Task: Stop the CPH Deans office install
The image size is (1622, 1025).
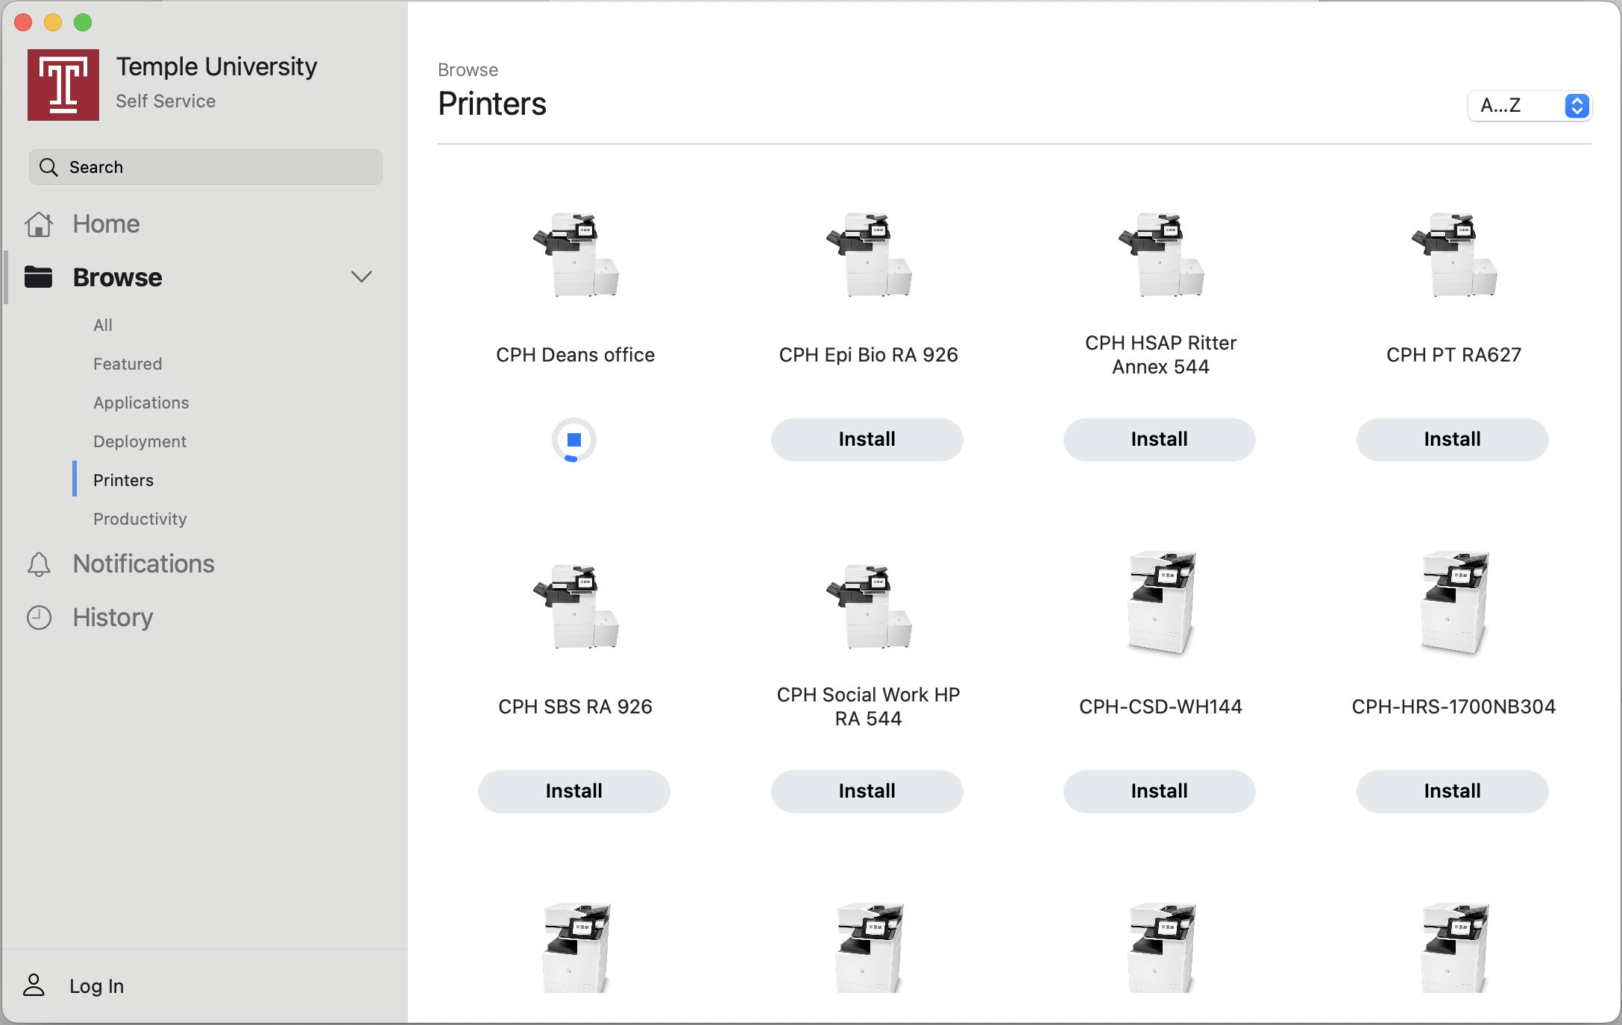Action: click(x=574, y=440)
